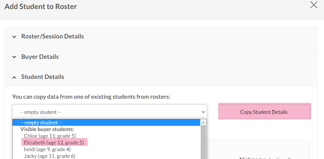Click the 'Add Student to Roster' title
The image size is (324, 159).
pos(41,6)
